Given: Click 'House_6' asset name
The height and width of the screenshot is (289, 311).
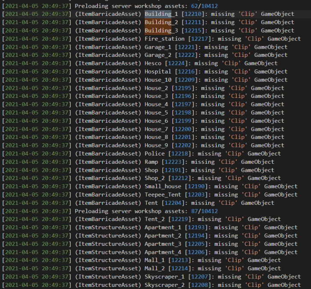Looking at the screenshot, I should pos(156,121).
